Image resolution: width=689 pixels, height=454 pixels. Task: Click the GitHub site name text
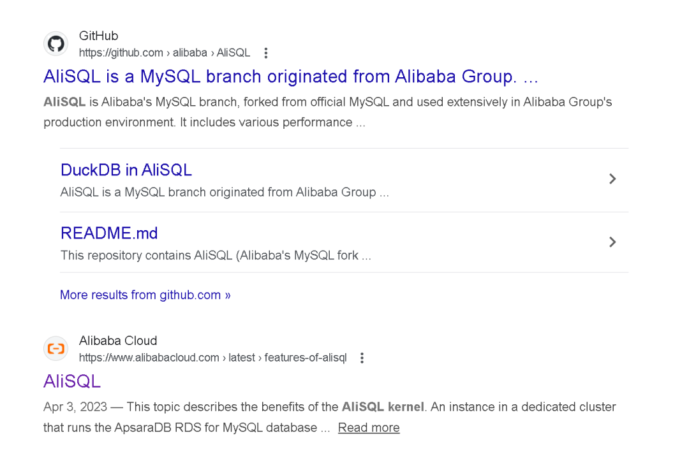point(98,36)
